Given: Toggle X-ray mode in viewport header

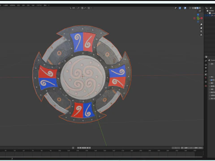Looking at the screenshot, I should pos(190,8).
